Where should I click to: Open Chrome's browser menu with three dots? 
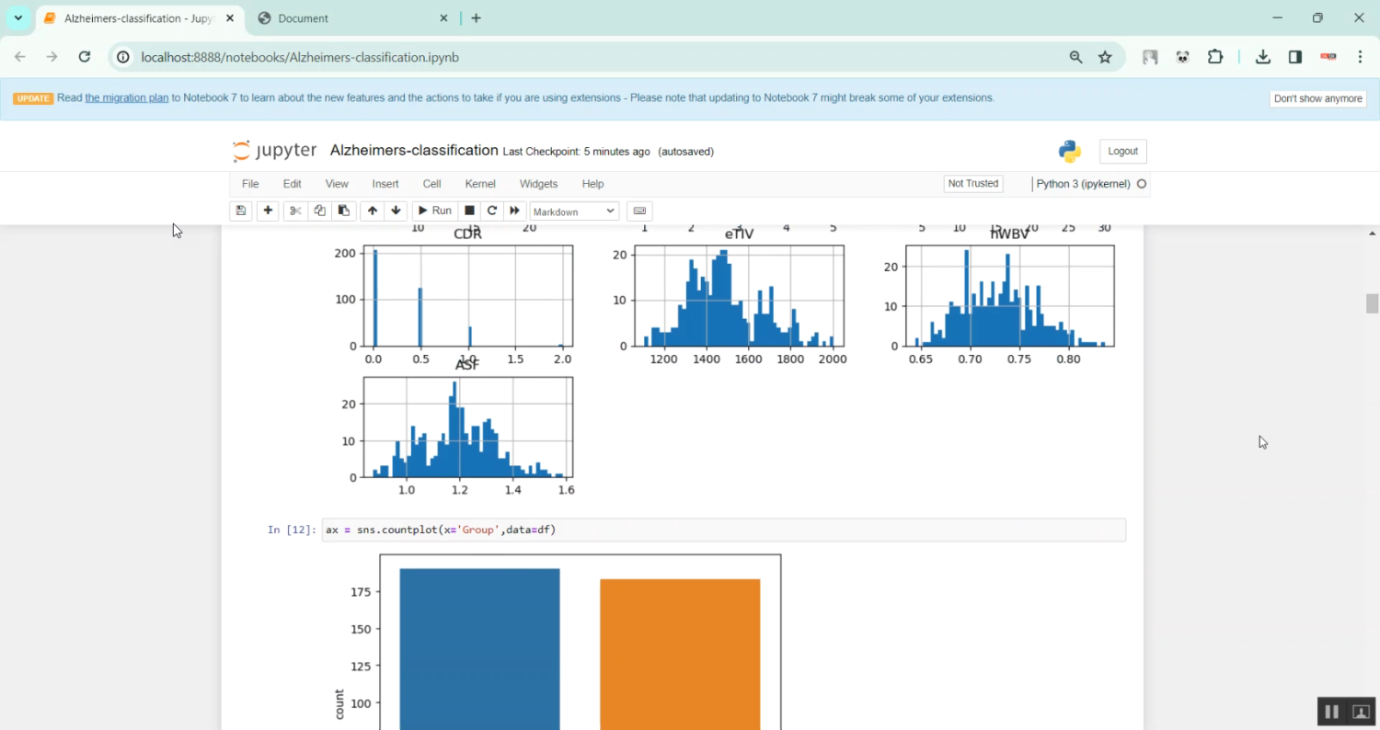pyautogui.click(x=1361, y=57)
